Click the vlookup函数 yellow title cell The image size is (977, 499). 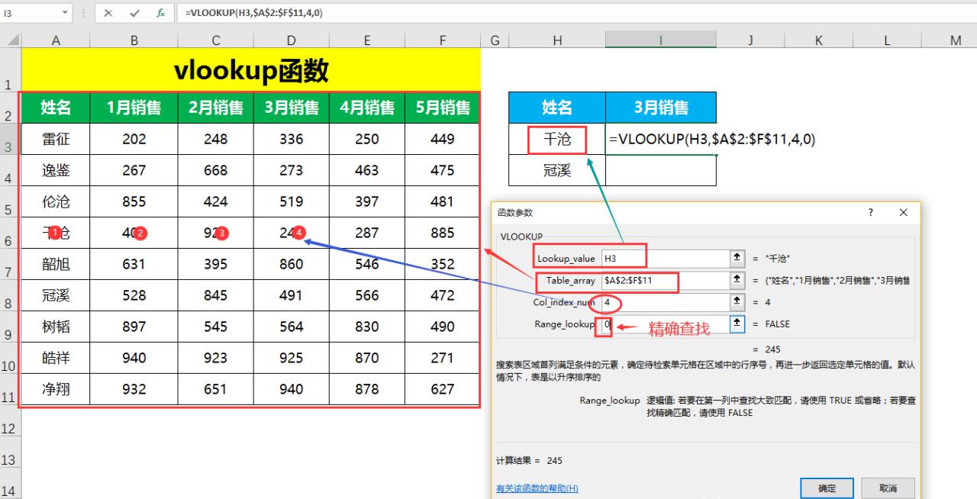click(x=251, y=71)
